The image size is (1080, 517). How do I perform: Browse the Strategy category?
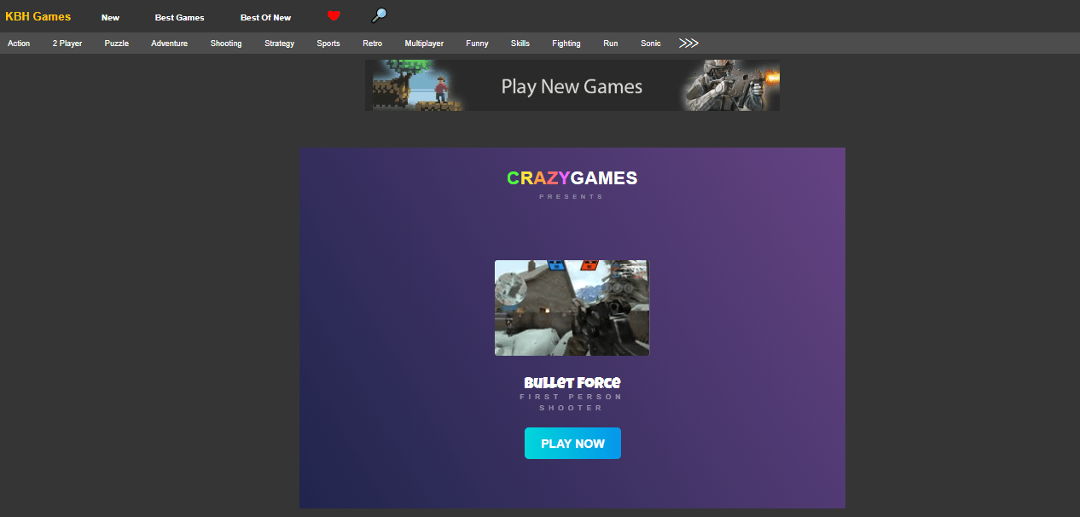pyautogui.click(x=280, y=44)
